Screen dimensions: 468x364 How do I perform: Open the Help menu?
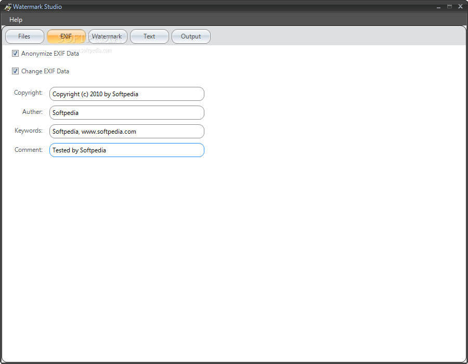coord(16,20)
